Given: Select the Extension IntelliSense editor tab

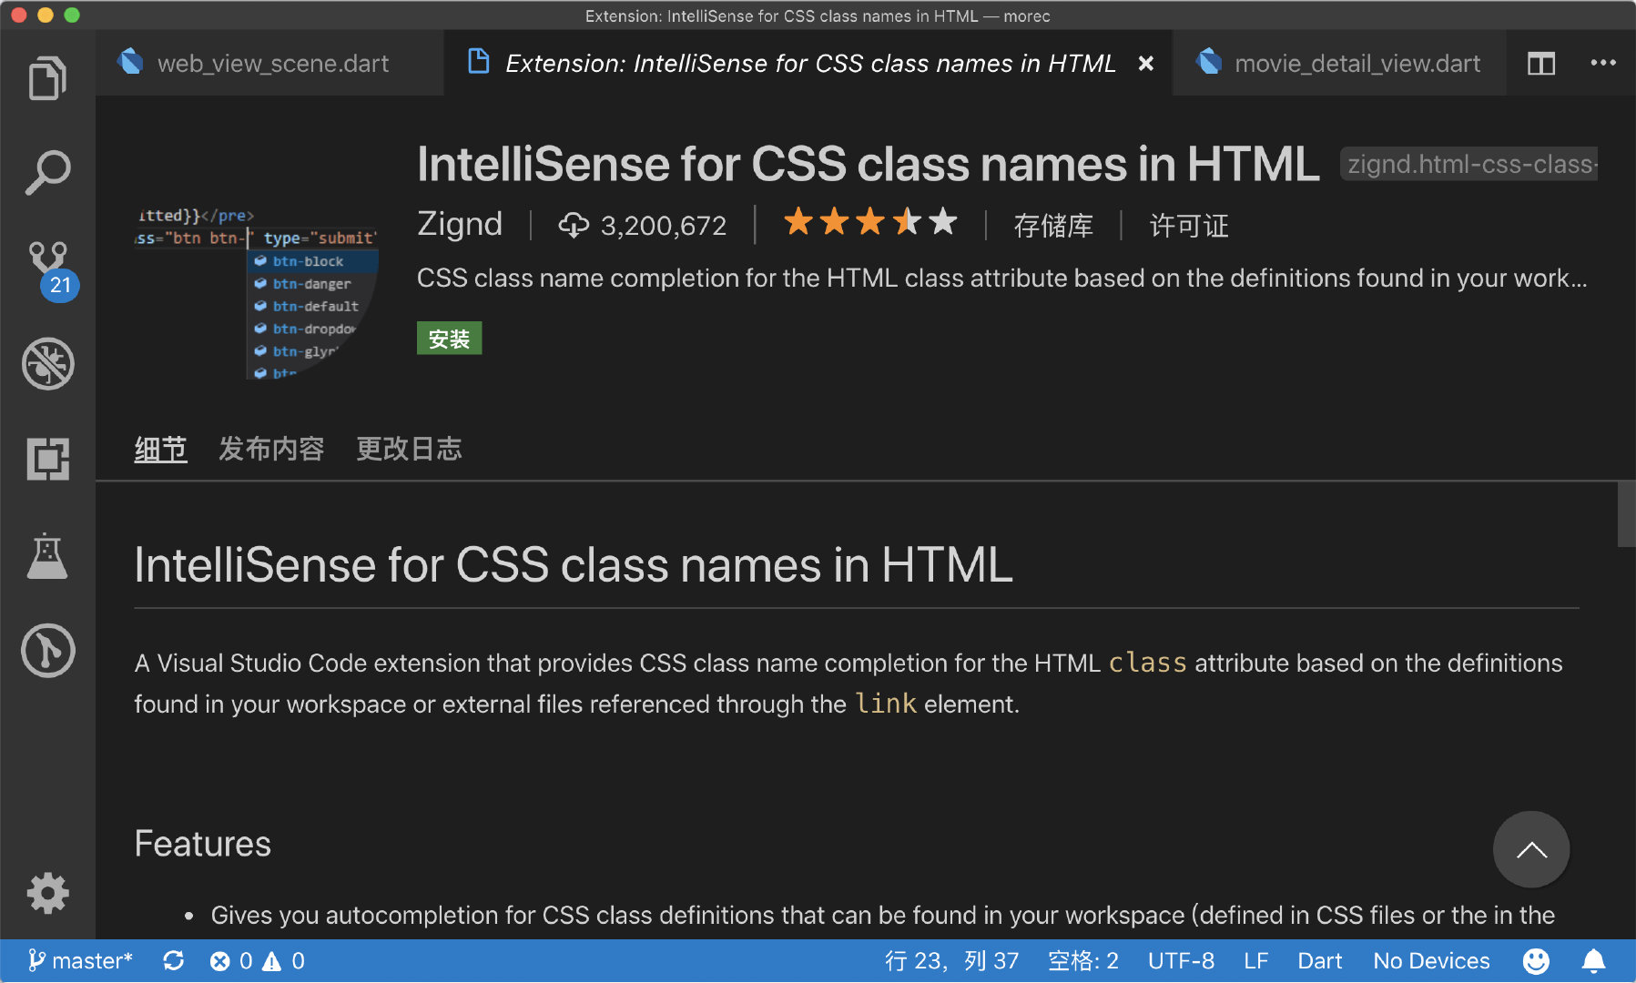Looking at the screenshot, I should pos(808,63).
